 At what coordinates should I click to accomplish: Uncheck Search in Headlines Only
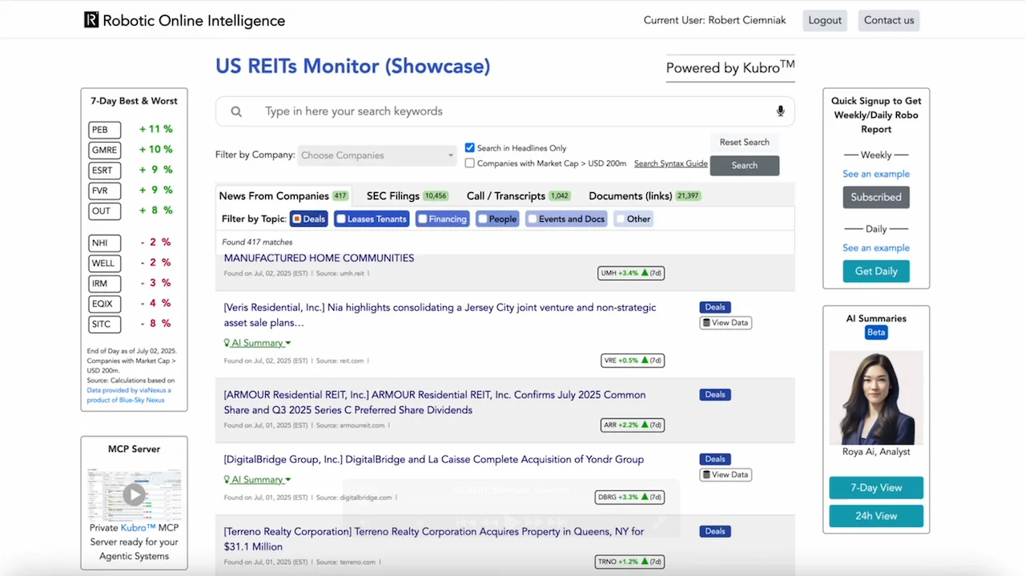pyautogui.click(x=470, y=148)
